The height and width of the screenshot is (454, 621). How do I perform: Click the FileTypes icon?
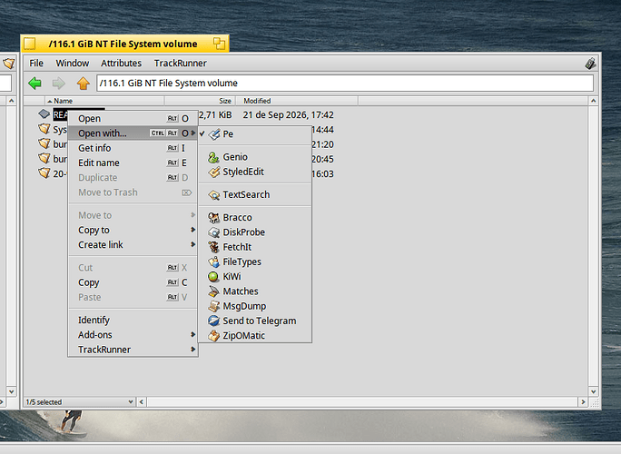(214, 262)
